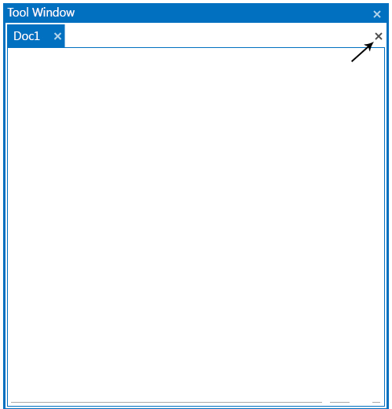
Task: Activate the Doc1 document label
Action: tap(27, 36)
